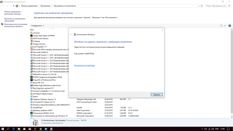Select SceneryConfigEditor v1.1.9 entry
The height and width of the screenshot is (131, 233).
(49, 91)
